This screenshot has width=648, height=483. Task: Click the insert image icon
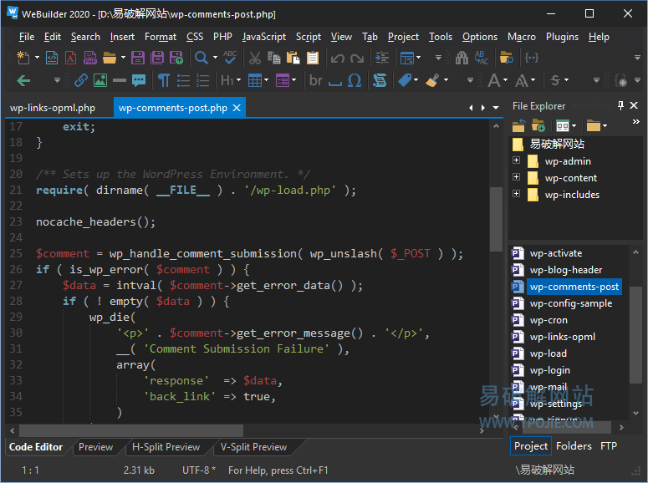pos(100,81)
